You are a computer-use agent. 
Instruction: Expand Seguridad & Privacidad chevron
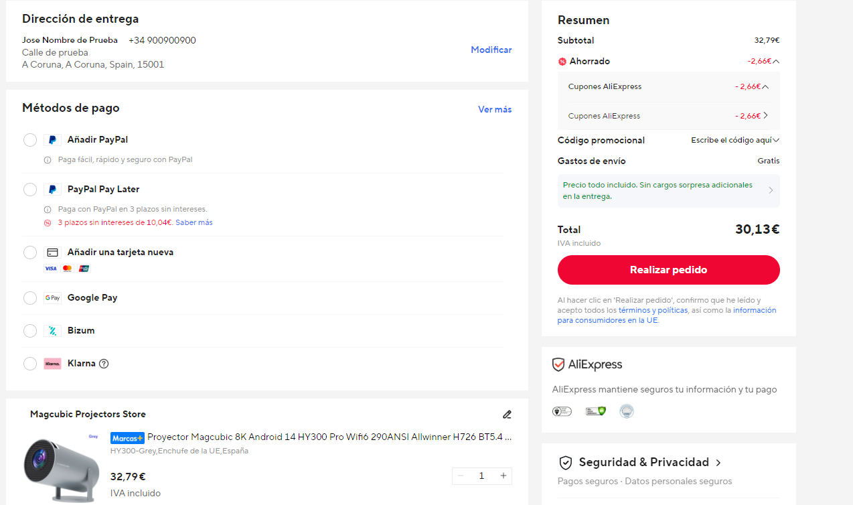click(718, 463)
